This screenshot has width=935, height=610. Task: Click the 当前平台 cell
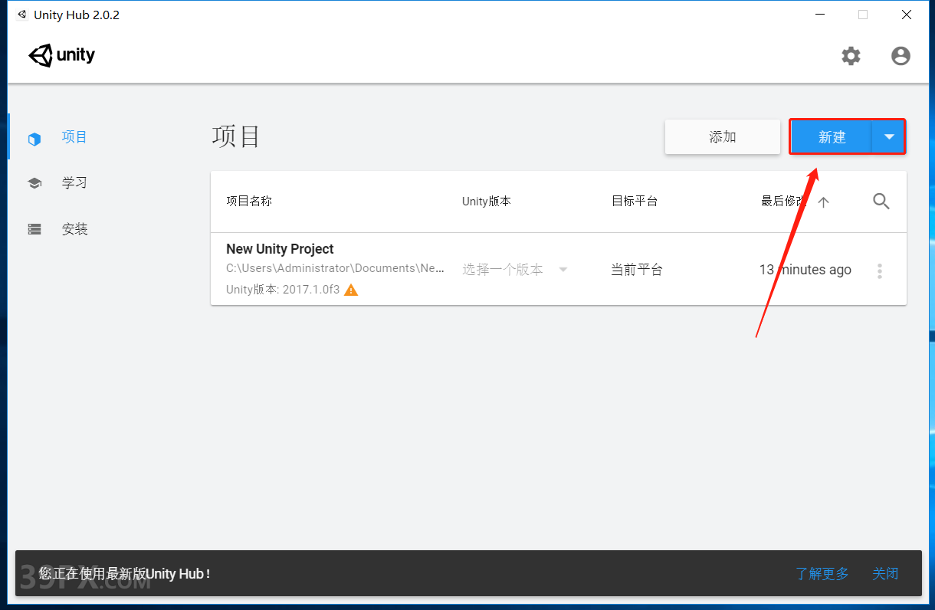[637, 270]
